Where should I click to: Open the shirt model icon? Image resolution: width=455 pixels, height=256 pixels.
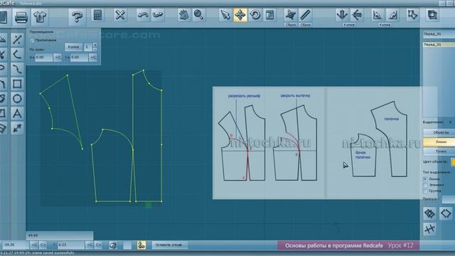coord(40,16)
